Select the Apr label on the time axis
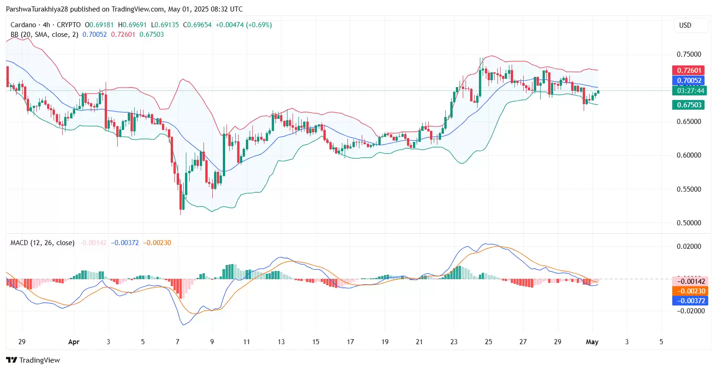The image size is (717, 370). [x=73, y=342]
